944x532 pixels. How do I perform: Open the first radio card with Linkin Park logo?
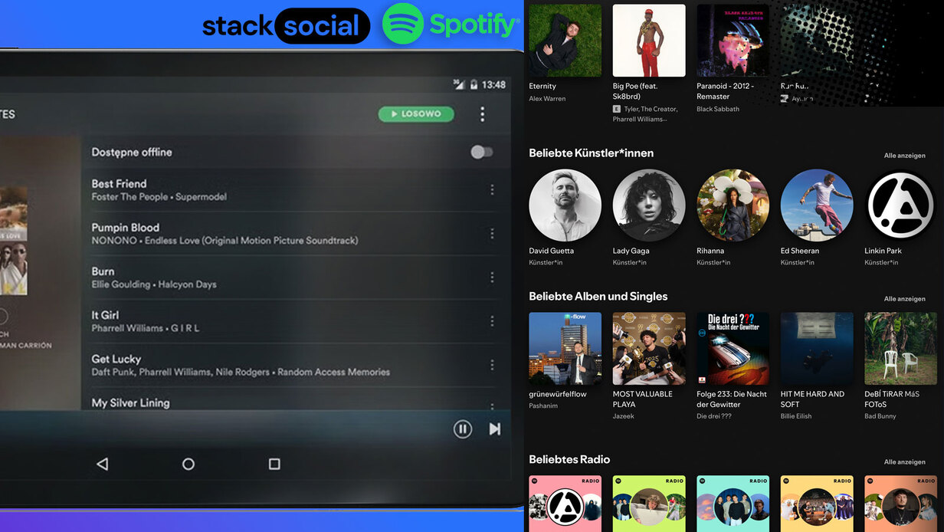[565, 504]
